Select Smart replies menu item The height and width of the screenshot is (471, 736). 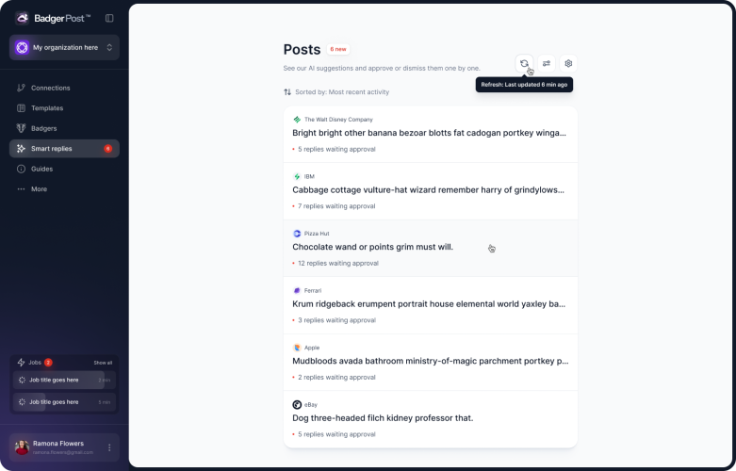pyautogui.click(x=52, y=149)
